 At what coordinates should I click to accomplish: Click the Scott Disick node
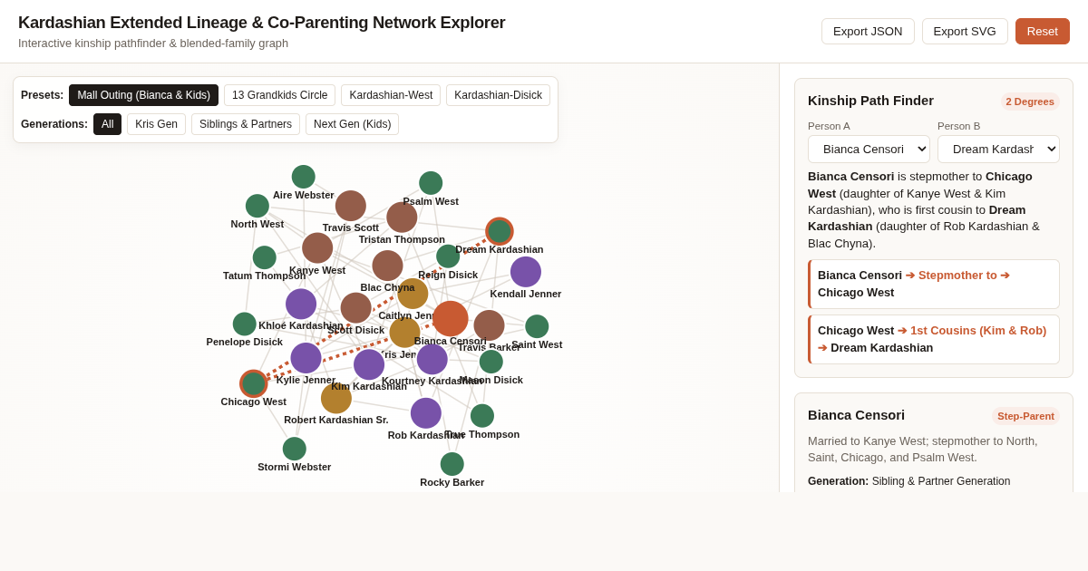[x=355, y=308]
